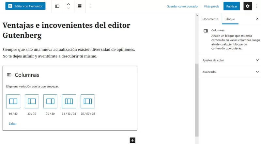Choose the 25 / 50 / 25 column layout

click(87, 101)
